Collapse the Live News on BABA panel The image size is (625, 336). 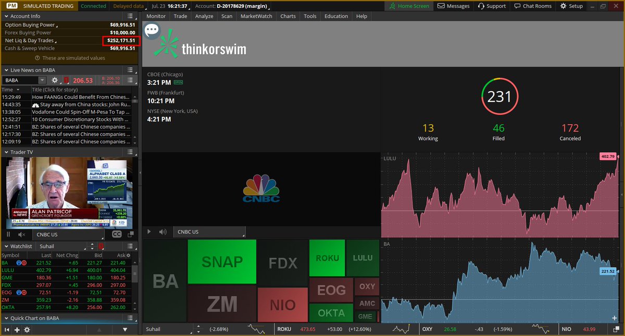tap(6, 70)
